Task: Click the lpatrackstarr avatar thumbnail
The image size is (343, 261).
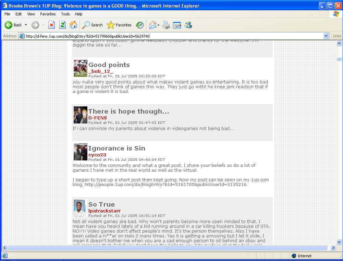Action: 80,208
